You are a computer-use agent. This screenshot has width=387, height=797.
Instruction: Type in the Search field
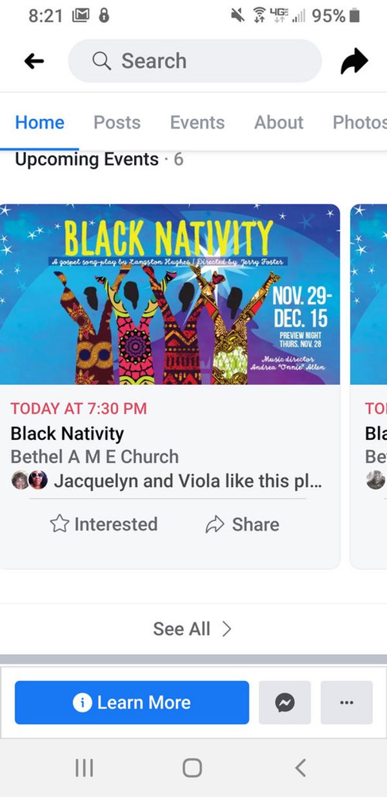point(206,61)
